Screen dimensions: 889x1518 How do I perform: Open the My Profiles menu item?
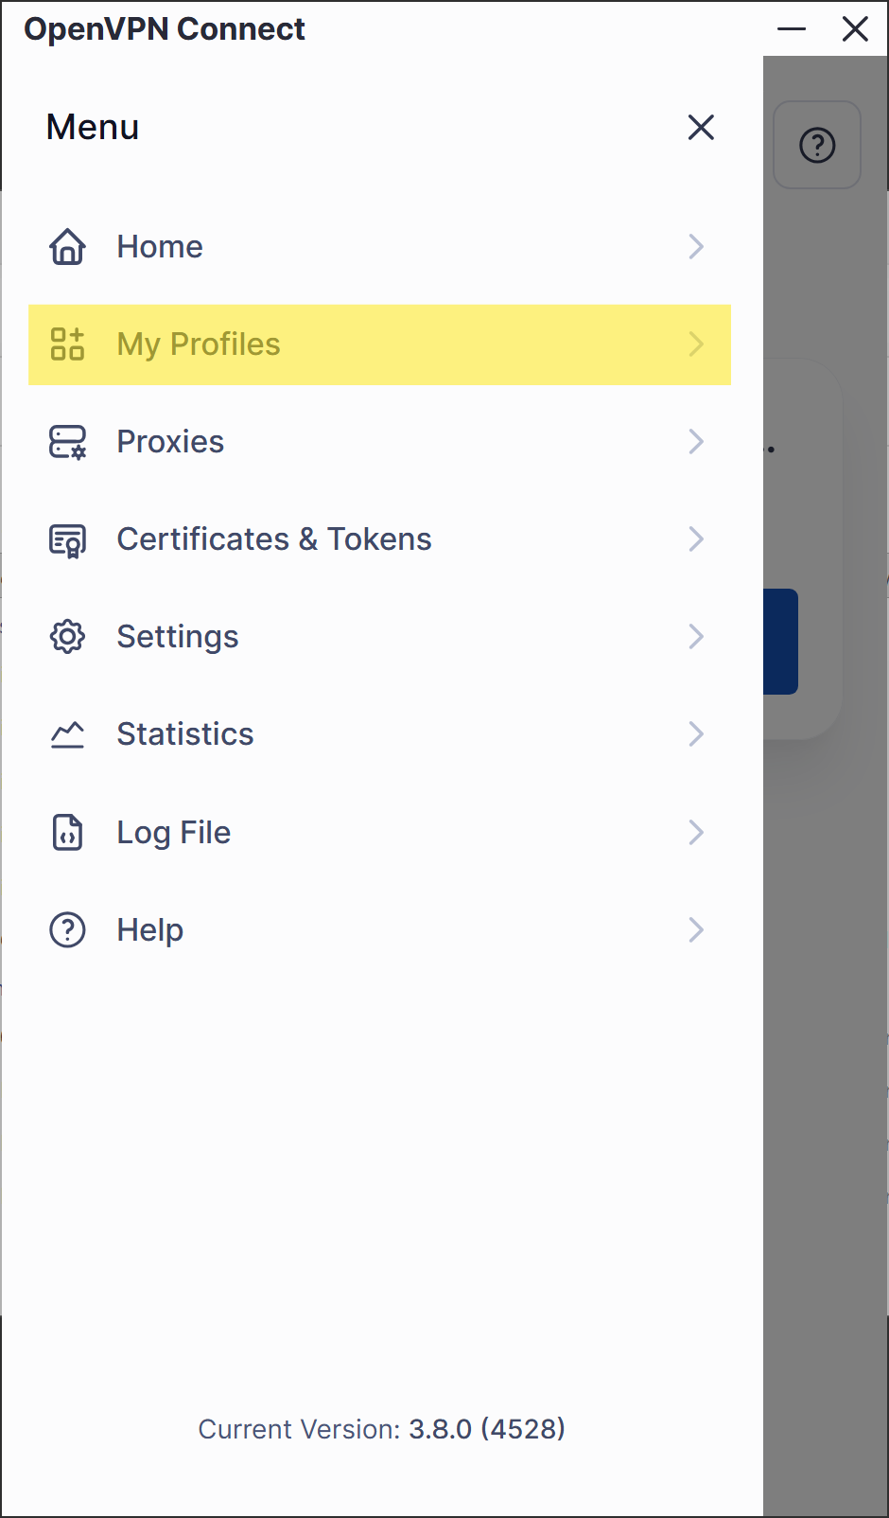coord(199,344)
